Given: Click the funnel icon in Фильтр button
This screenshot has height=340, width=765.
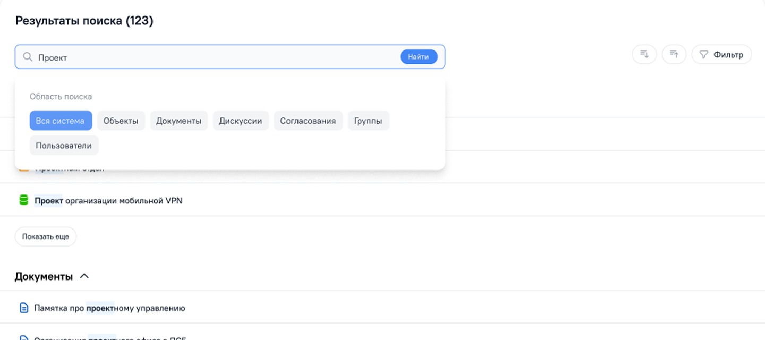Looking at the screenshot, I should click(704, 54).
